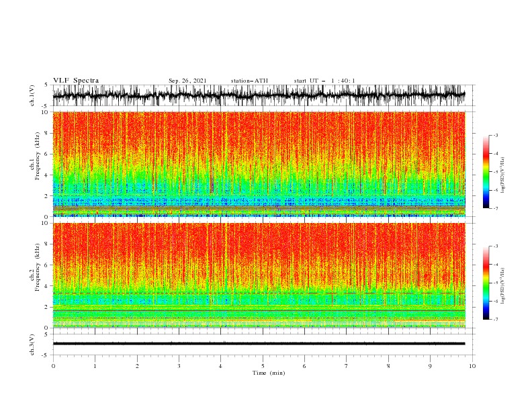Click the time axis tick label '10'

(472, 366)
